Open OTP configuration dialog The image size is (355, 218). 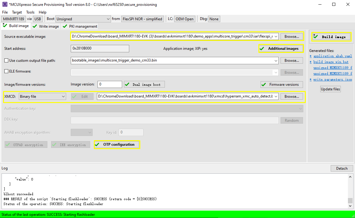pyautogui.click(x=117, y=145)
